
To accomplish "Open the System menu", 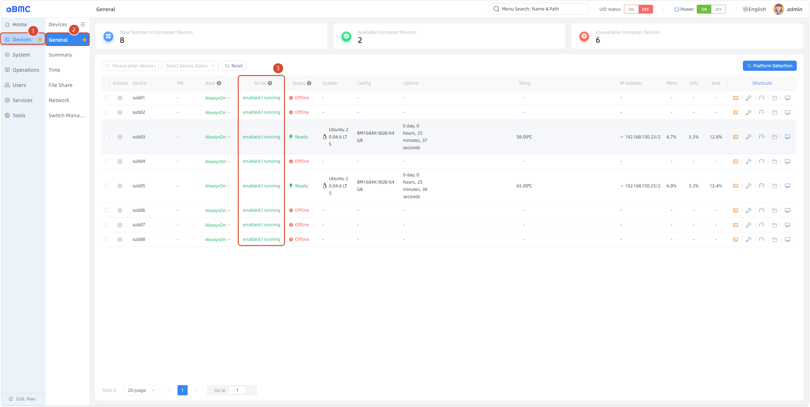I will [x=23, y=55].
